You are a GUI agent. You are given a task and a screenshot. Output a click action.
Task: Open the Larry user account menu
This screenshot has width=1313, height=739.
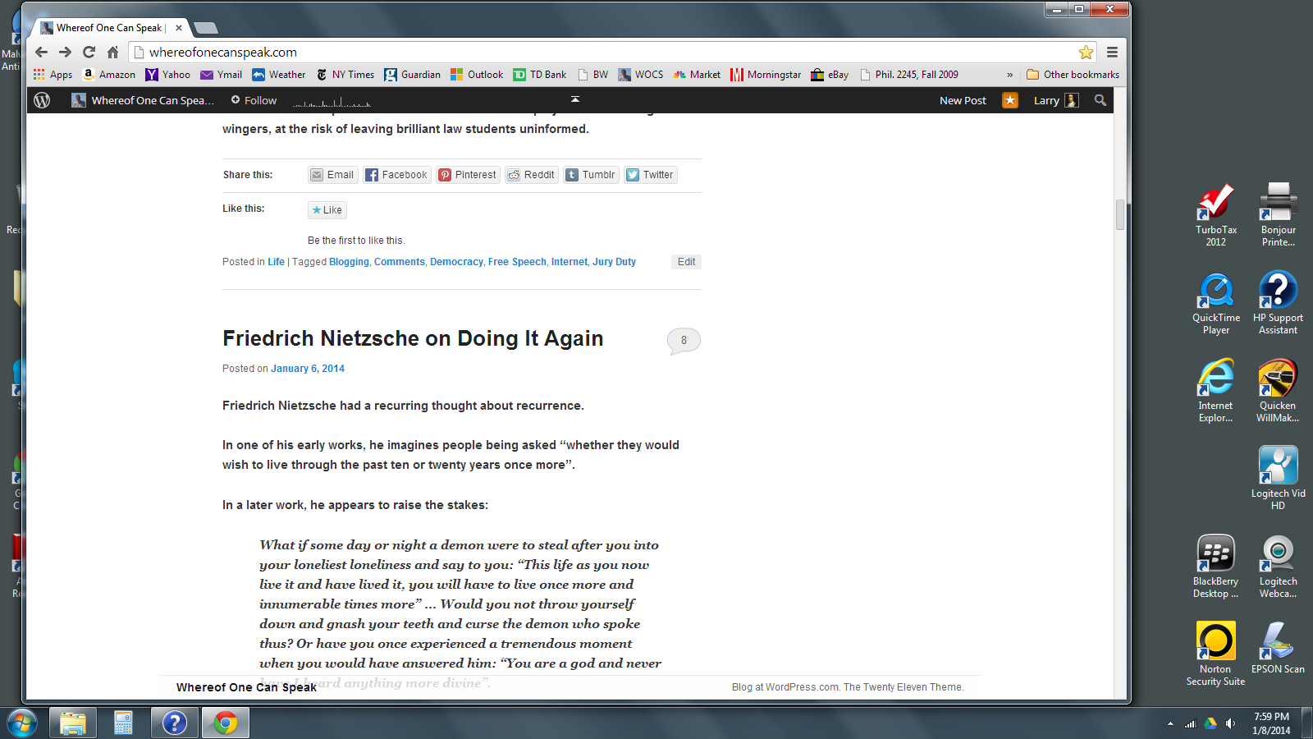coord(1055,100)
